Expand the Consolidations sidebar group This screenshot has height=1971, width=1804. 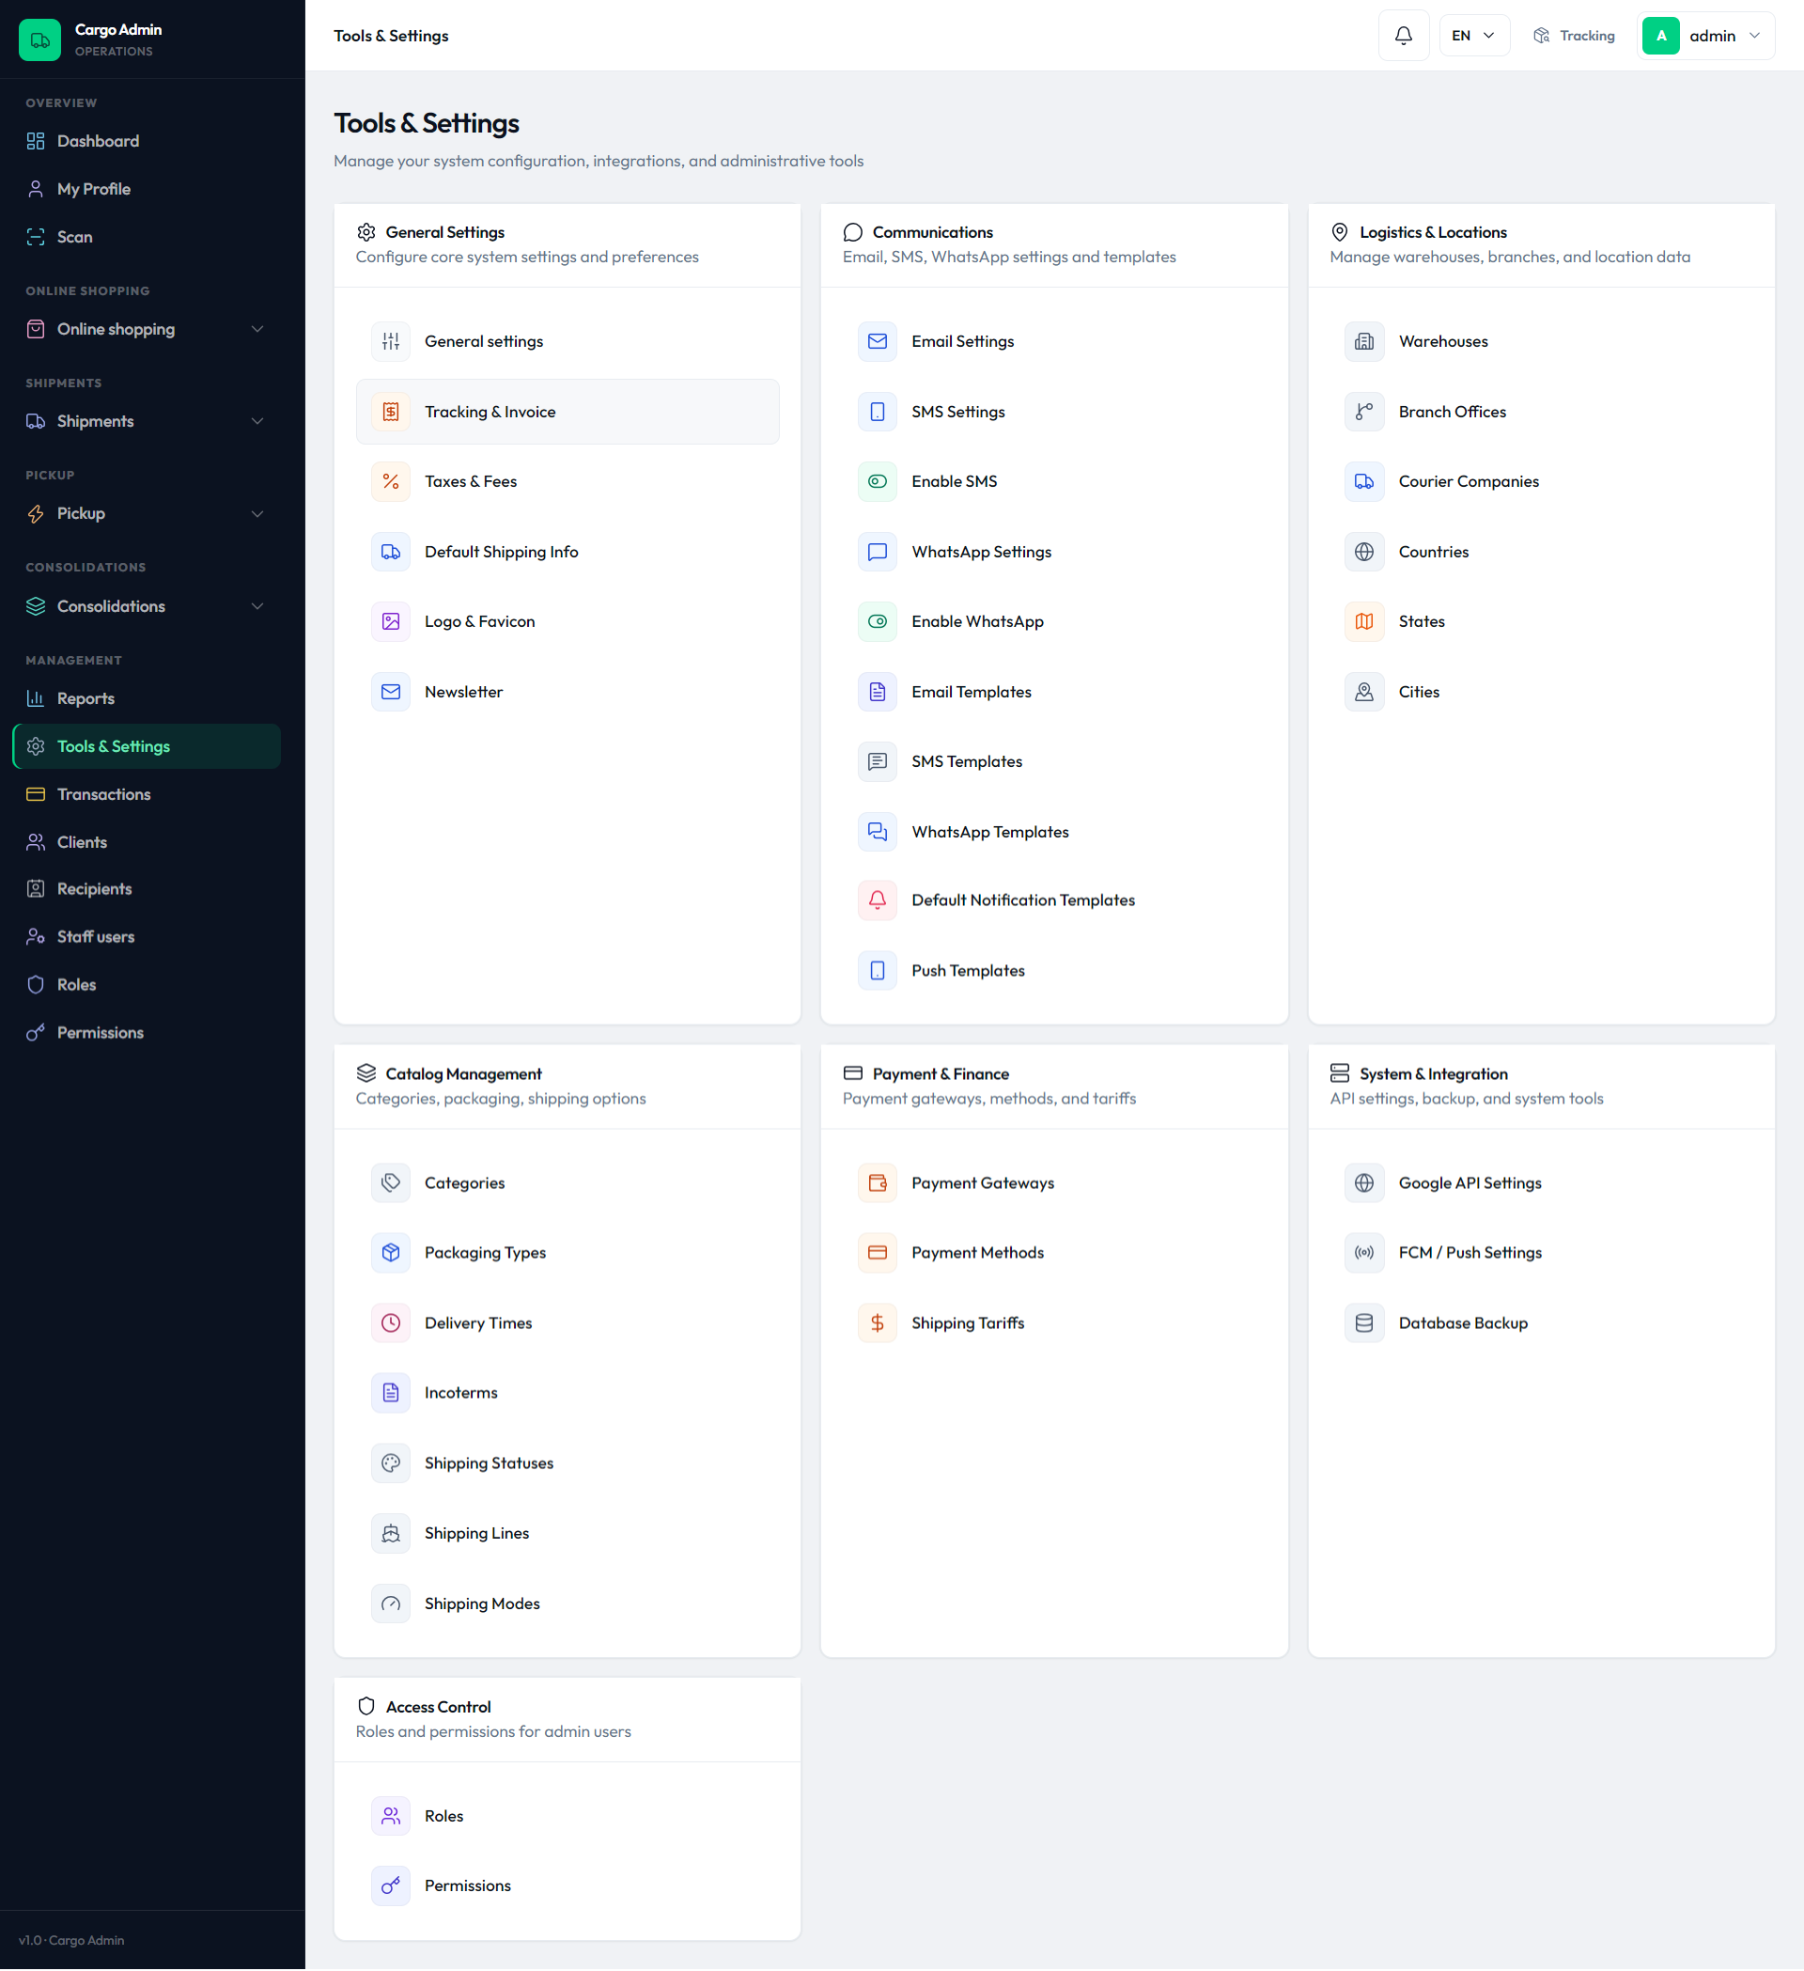(147, 607)
